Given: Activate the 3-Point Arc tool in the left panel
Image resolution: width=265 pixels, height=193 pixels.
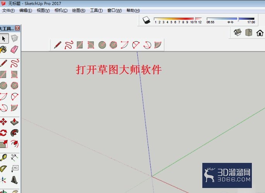Looking at the screenshot, I should 3,108.
